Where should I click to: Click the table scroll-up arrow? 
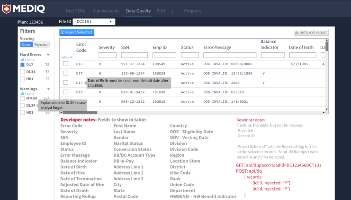[327, 40]
